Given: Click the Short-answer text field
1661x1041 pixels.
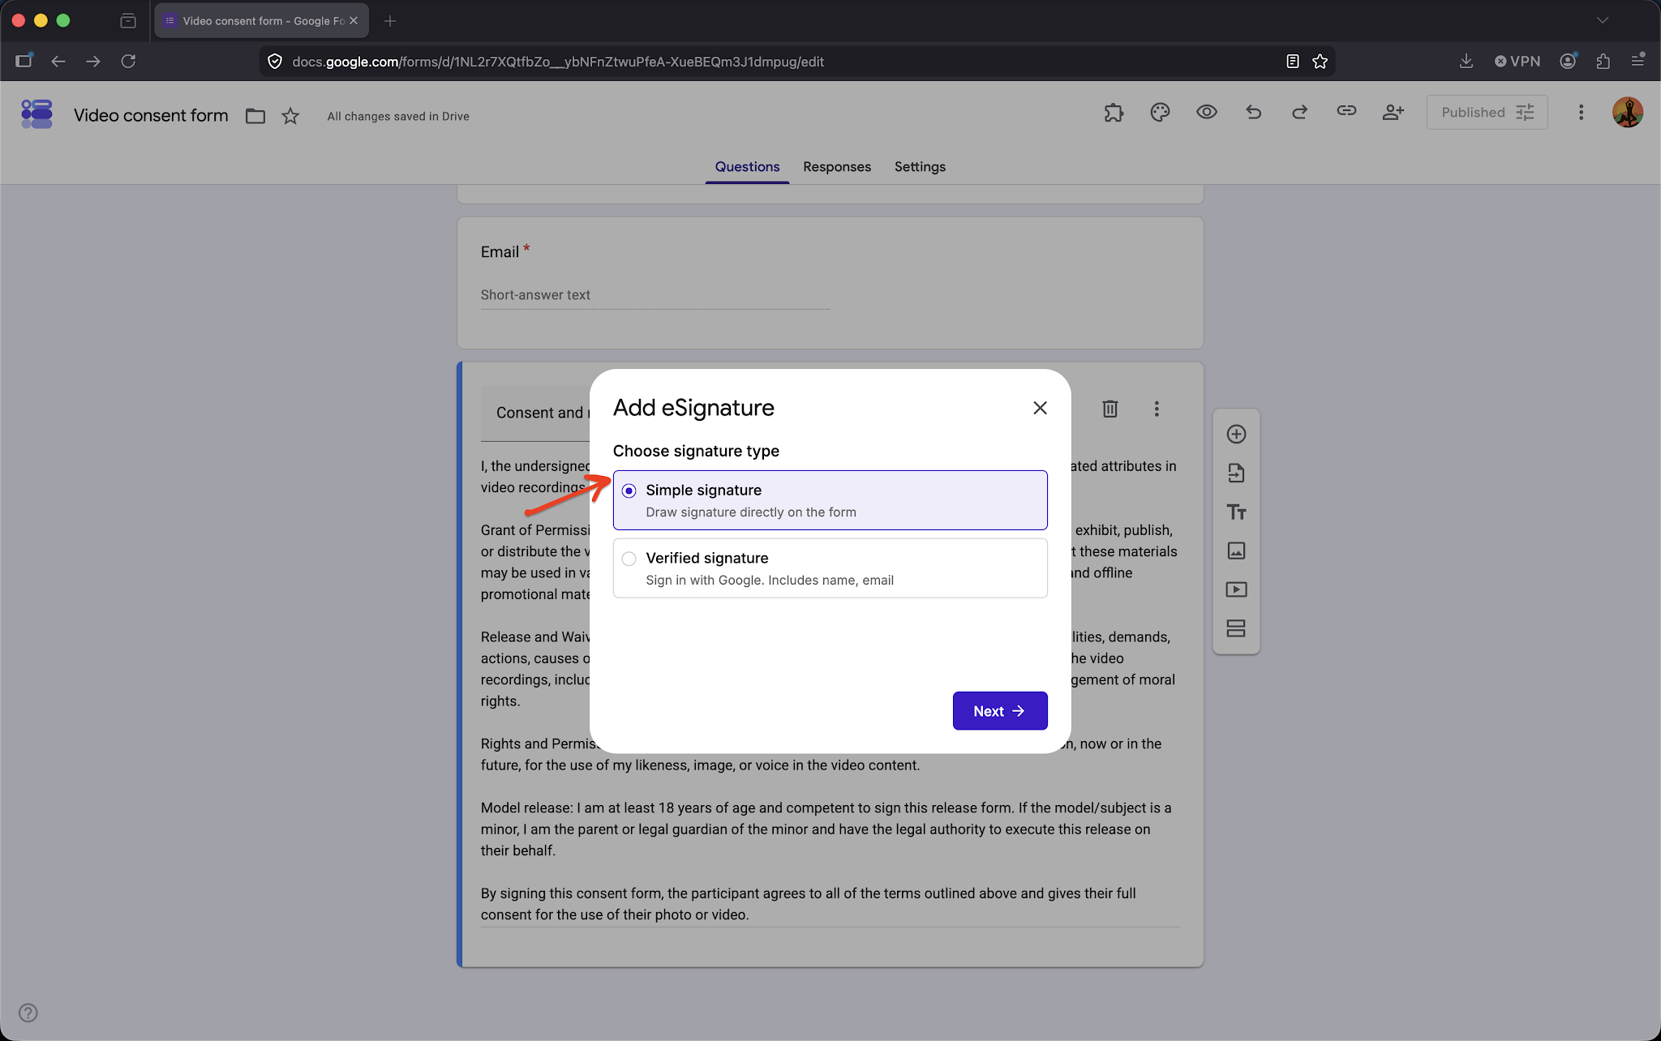Looking at the screenshot, I should pyautogui.click(x=655, y=295).
